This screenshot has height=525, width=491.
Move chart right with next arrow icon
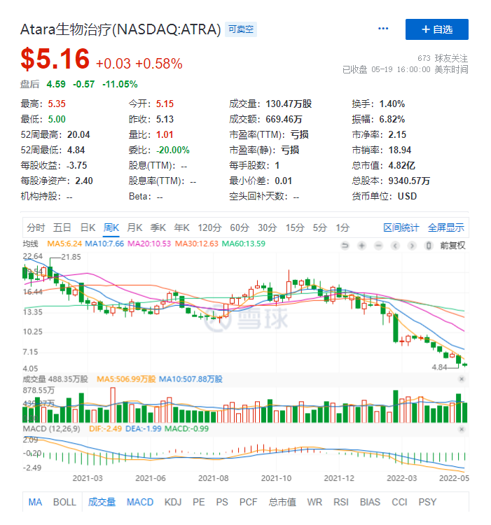pyautogui.click(x=412, y=246)
